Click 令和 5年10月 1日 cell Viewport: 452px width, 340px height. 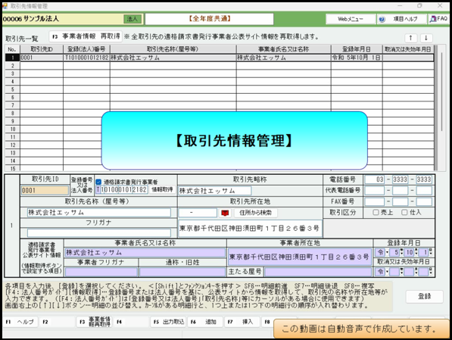tap(357, 58)
